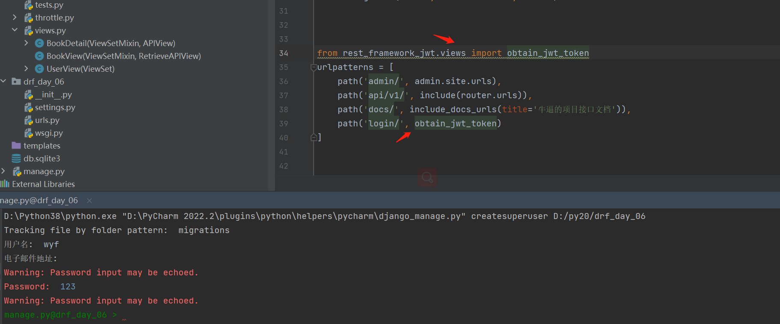Click the throttle.py Python file icon

[x=29, y=18]
